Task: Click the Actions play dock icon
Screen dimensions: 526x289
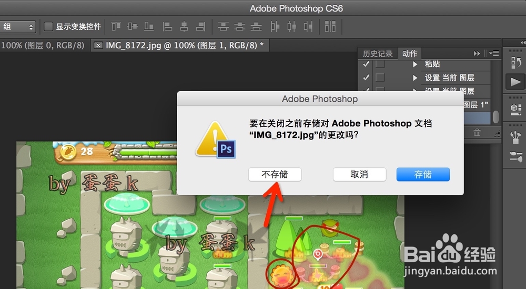Action: (515, 82)
